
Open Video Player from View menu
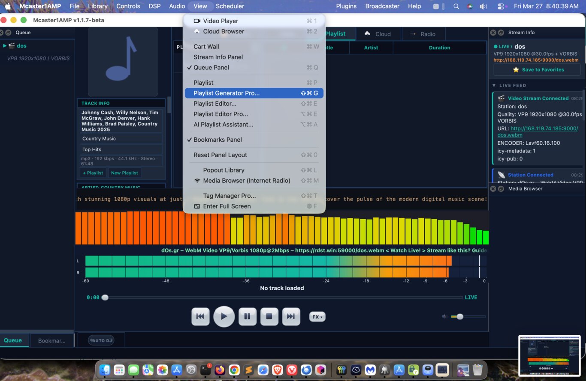coord(254,21)
